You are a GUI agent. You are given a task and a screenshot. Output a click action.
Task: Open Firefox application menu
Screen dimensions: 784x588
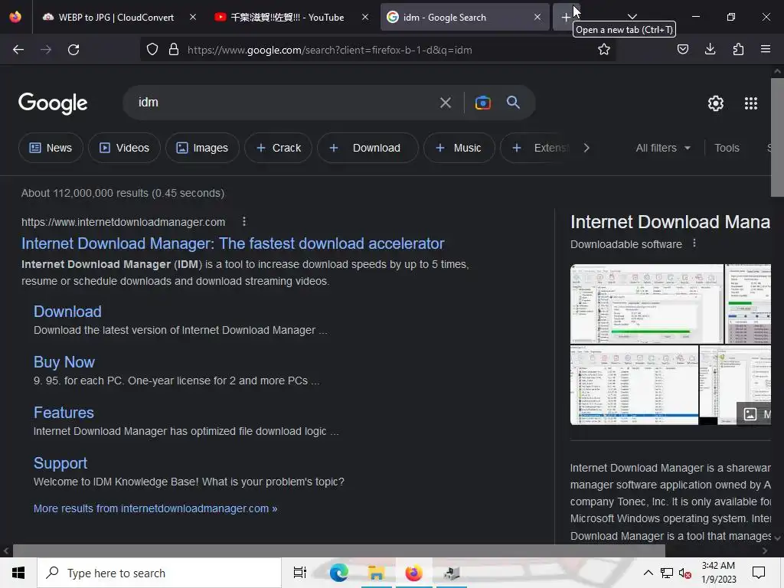[766, 50]
